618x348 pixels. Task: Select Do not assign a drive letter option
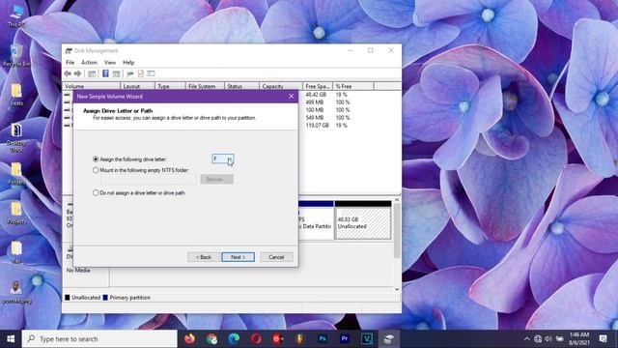click(x=139, y=193)
